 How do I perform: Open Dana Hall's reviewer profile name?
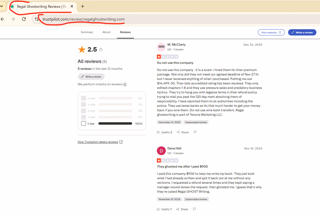[174, 148]
